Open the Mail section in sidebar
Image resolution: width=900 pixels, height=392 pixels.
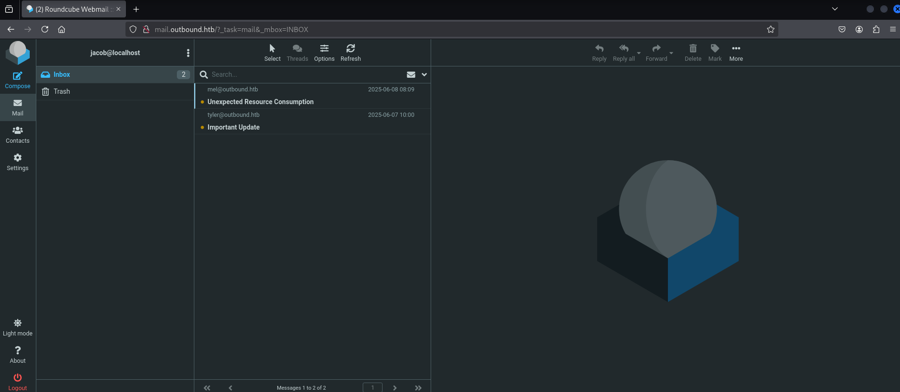(17, 107)
